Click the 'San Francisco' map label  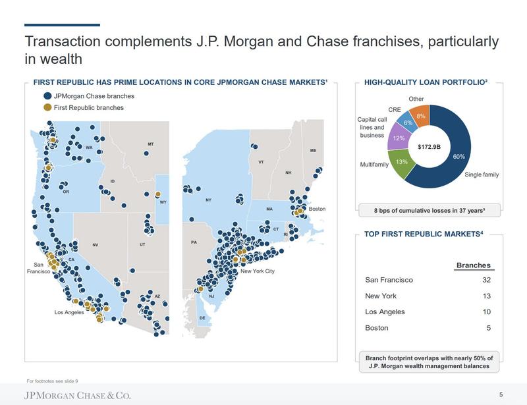[x=38, y=268]
